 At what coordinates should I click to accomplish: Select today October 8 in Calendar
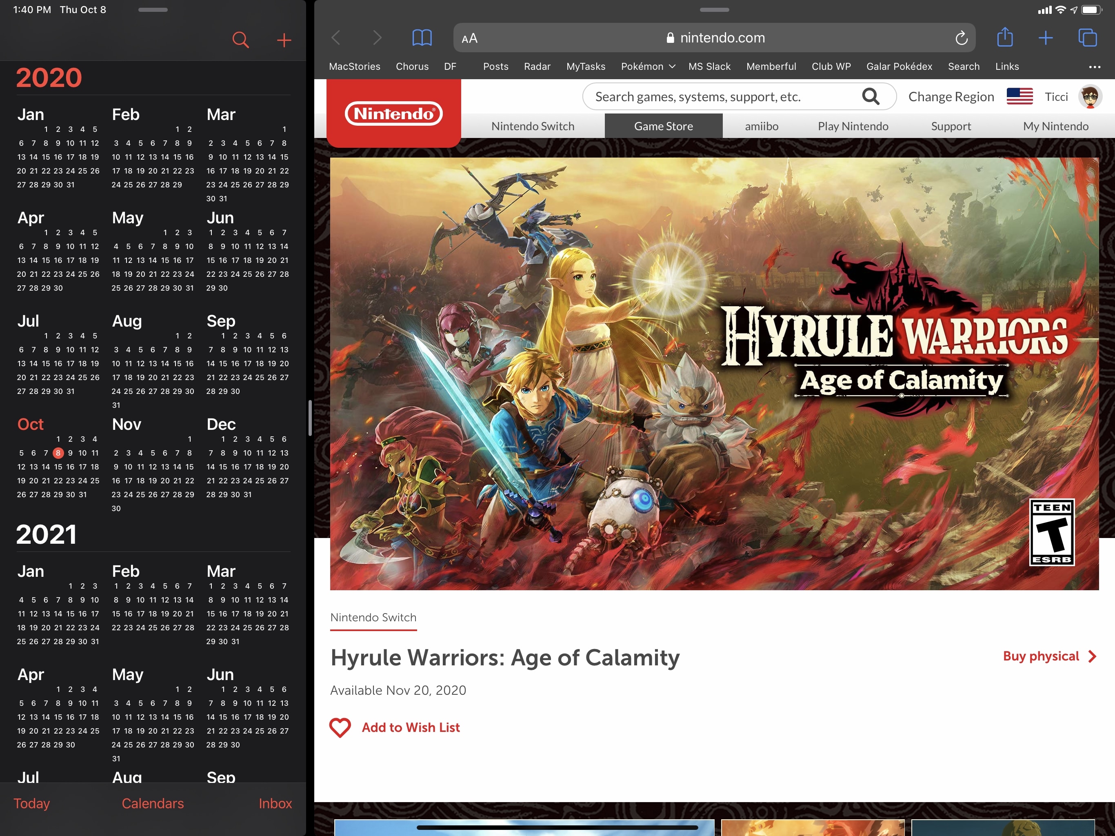[x=58, y=453]
